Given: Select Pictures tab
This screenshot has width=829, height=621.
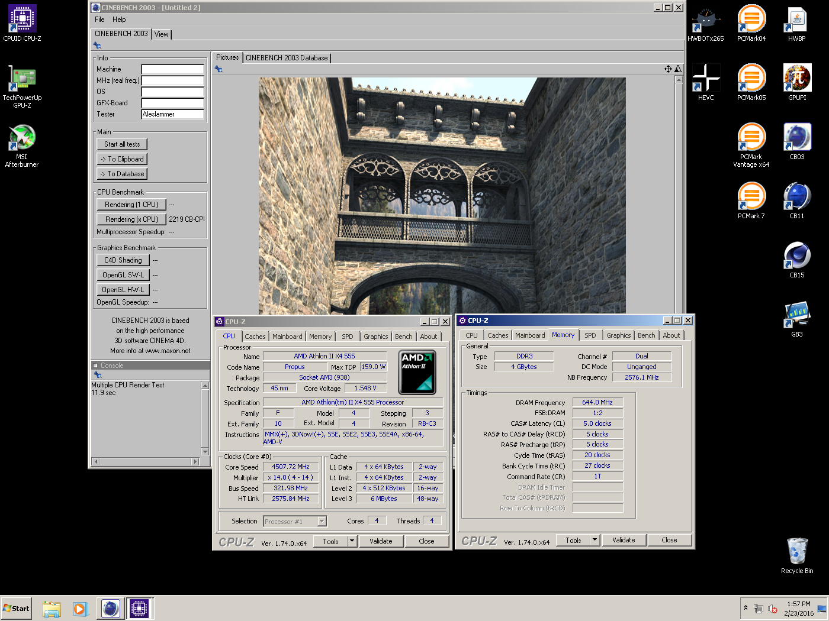Looking at the screenshot, I should [227, 57].
